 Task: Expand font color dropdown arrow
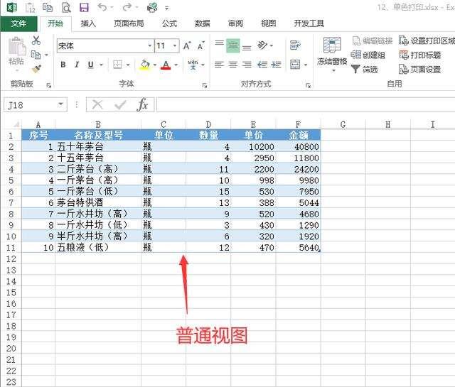176,65
